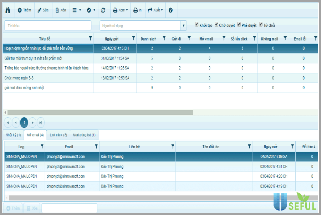The height and width of the screenshot is (215, 321).
Task: Expand the Người sử dụng dropdown arrow
Action: point(184,26)
